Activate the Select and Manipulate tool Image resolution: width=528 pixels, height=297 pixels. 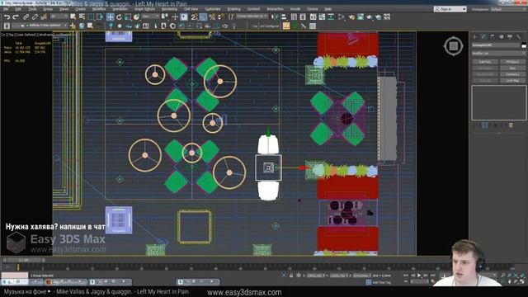(175, 16)
